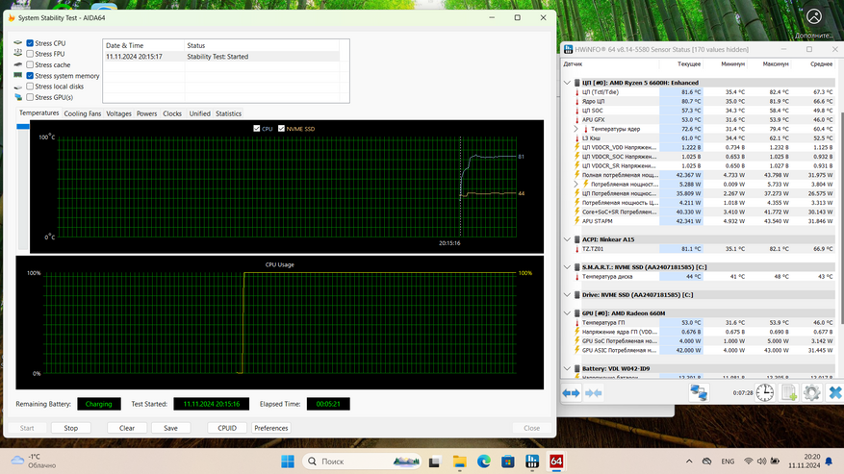Click the taskbar search field Поиск
The height and width of the screenshot is (474, 844).
(x=364, y=462)
